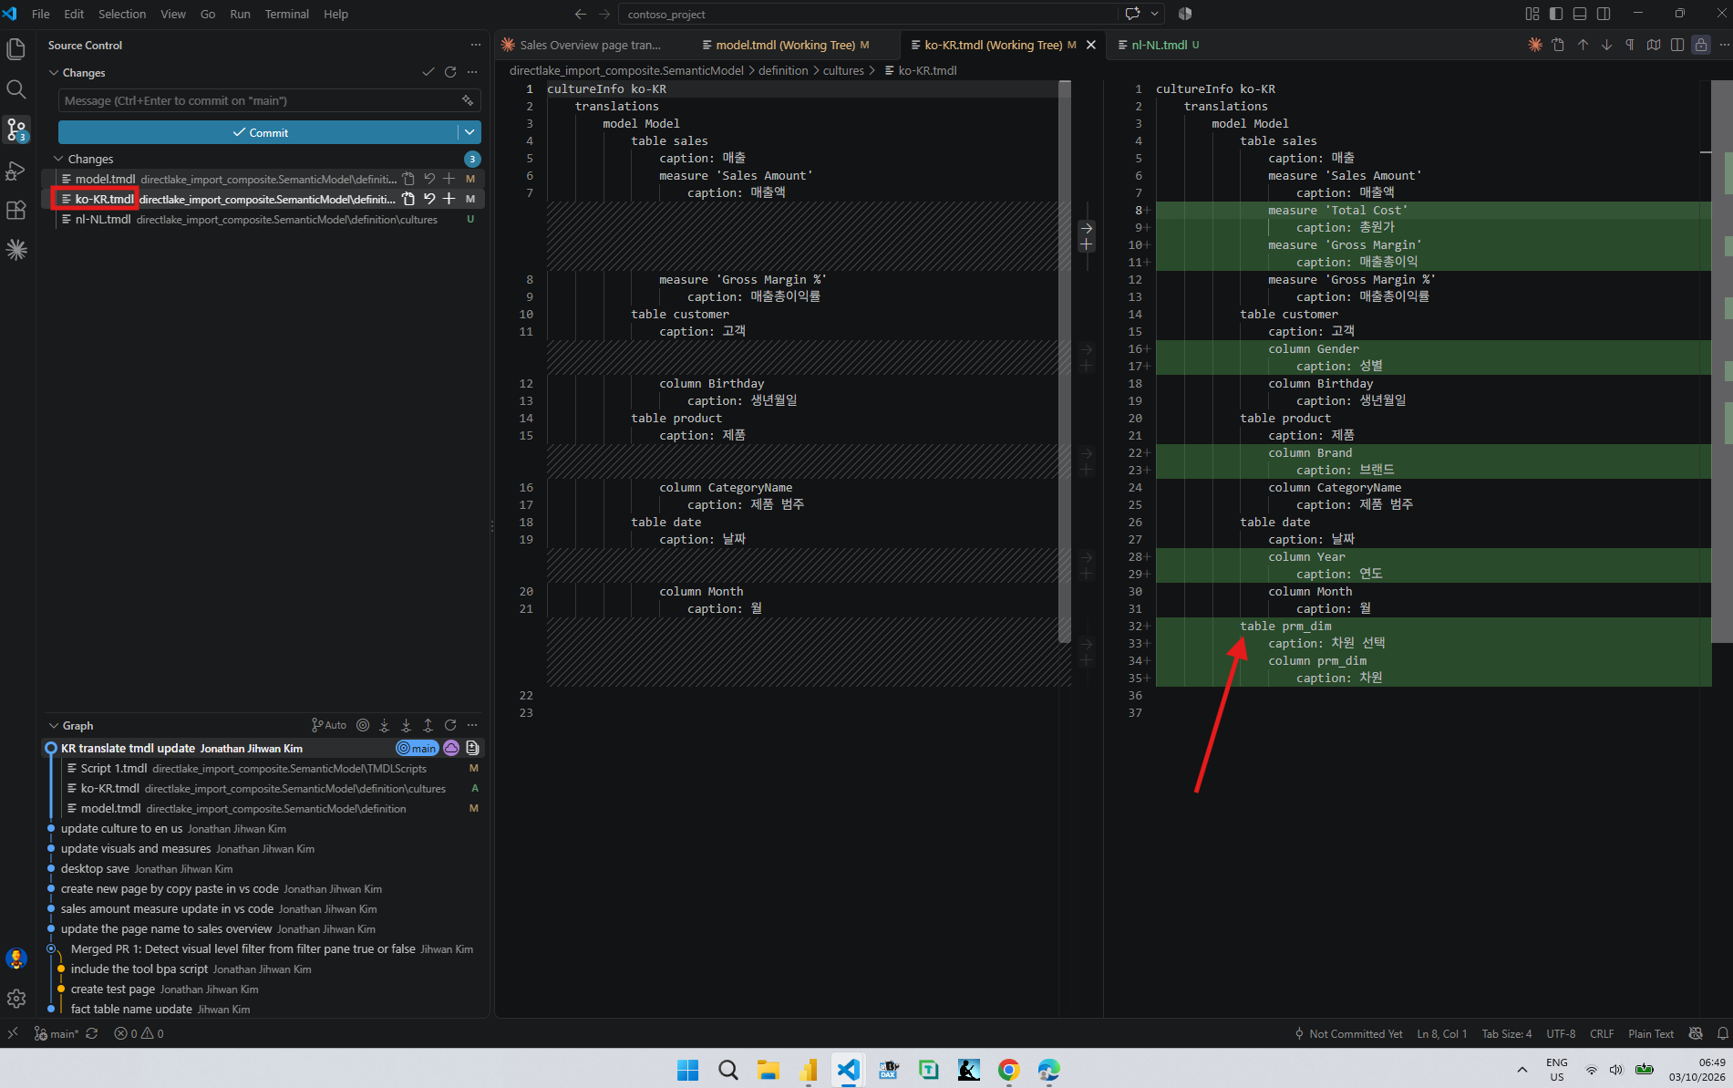The height and width of the screenshot is (1088, 1733).
Task: Go to next change arrow in editor toolbar
Action: (1606, 45)
